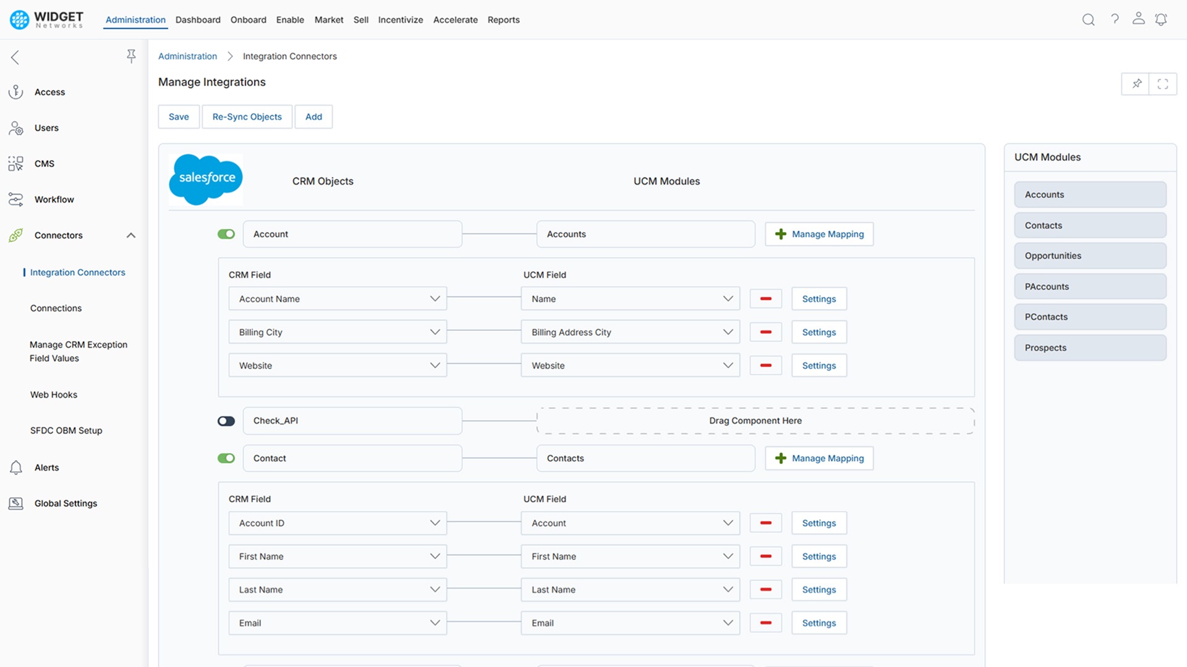Collapse the Connectors sidebar section

click(130, 235)
